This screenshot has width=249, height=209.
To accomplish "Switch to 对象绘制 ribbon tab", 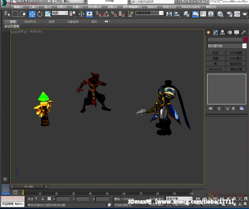I will (x=73, y=22).
